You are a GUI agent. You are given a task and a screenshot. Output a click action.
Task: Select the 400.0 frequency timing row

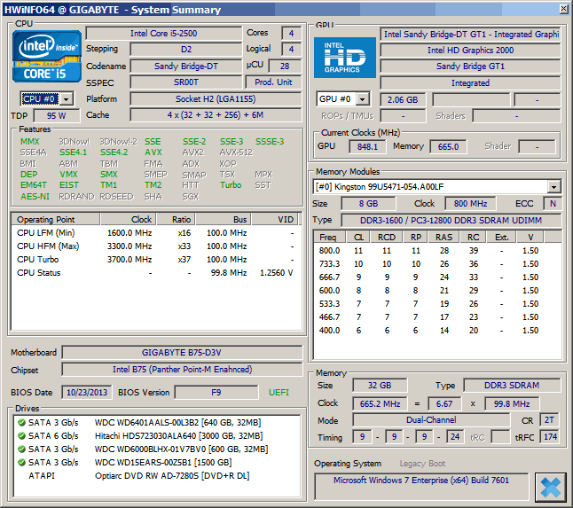tap(437, 331)
